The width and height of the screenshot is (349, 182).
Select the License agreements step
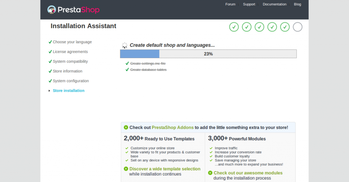[70, 52]
